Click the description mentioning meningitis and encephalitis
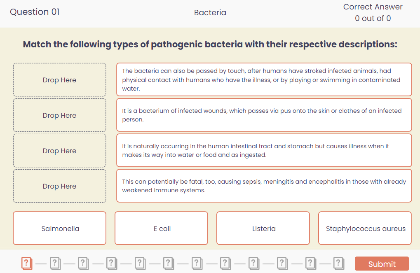This screenshot has width=420, height=273. pyautogui.click(x=264, y=186)
